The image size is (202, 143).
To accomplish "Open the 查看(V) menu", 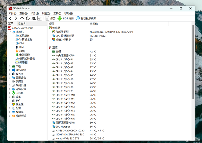I will [x=23, y=13].
